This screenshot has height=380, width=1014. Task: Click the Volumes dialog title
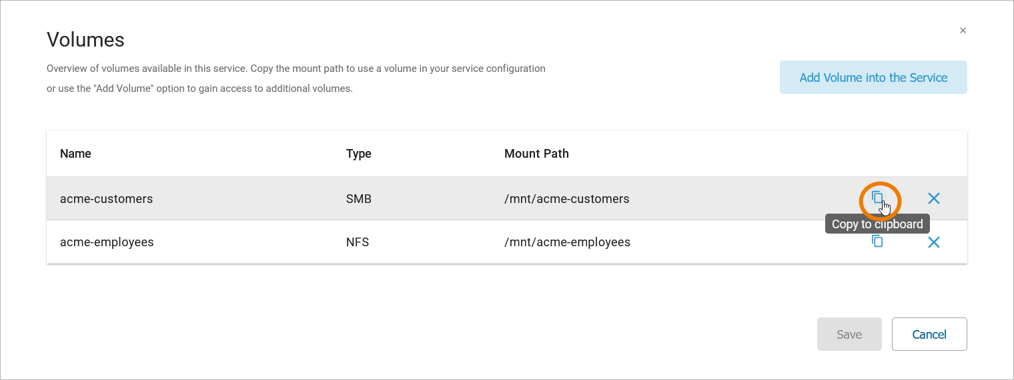pos(85,40)
